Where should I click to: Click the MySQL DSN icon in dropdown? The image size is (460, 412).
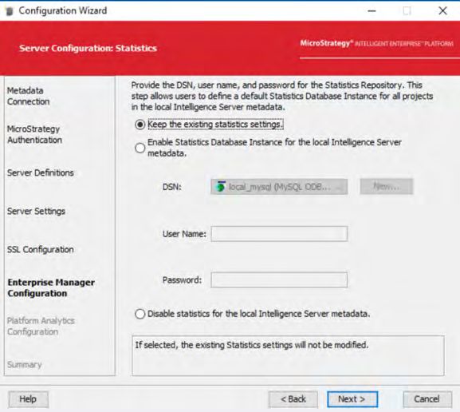[x=220, y=187]
